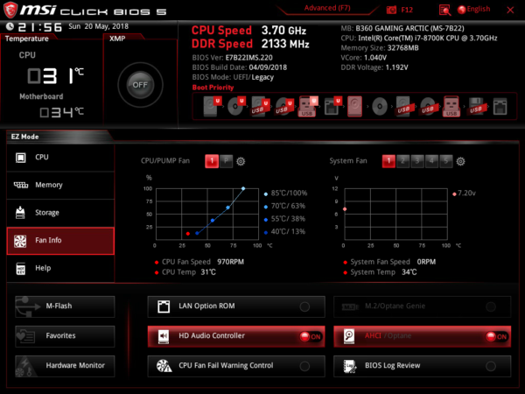
Task: Switch to Advanced (F7) mode
Action: point(327,8)
